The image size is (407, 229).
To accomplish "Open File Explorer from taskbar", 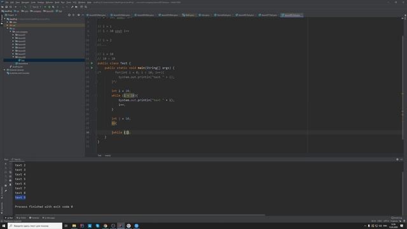I will click(74, 226).
